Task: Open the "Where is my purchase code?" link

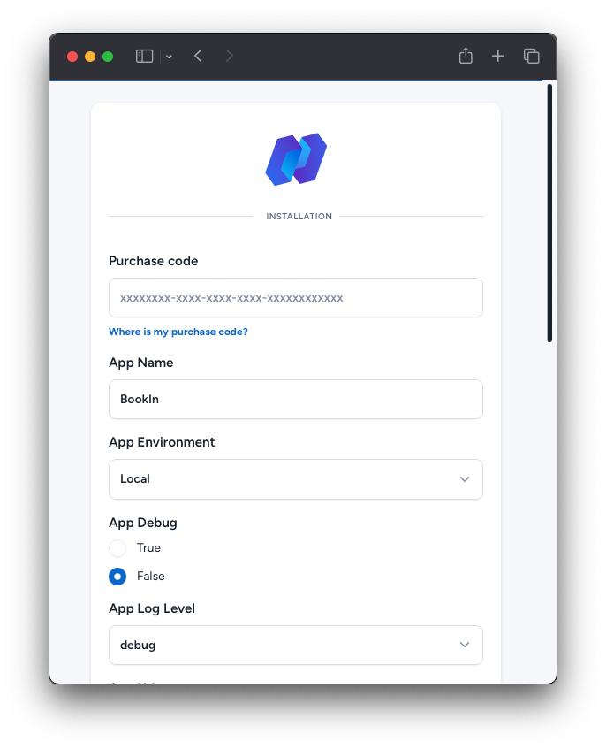Action: click(178, 332)
